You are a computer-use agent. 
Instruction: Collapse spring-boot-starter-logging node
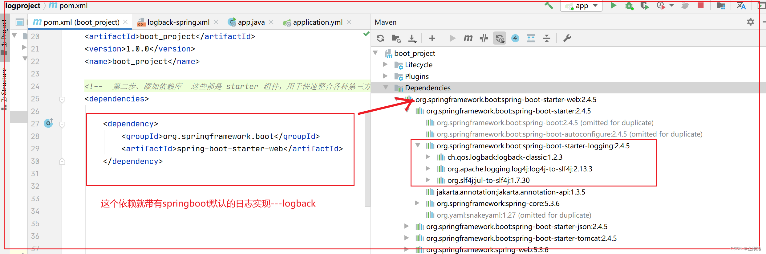point(418,145)
